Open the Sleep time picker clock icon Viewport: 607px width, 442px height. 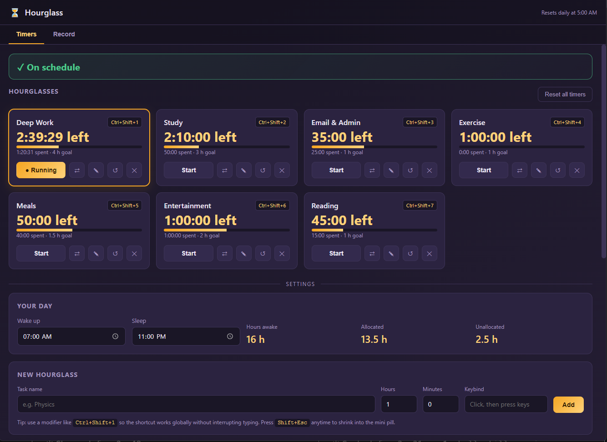pyautogui.click(x=230, y=337)
